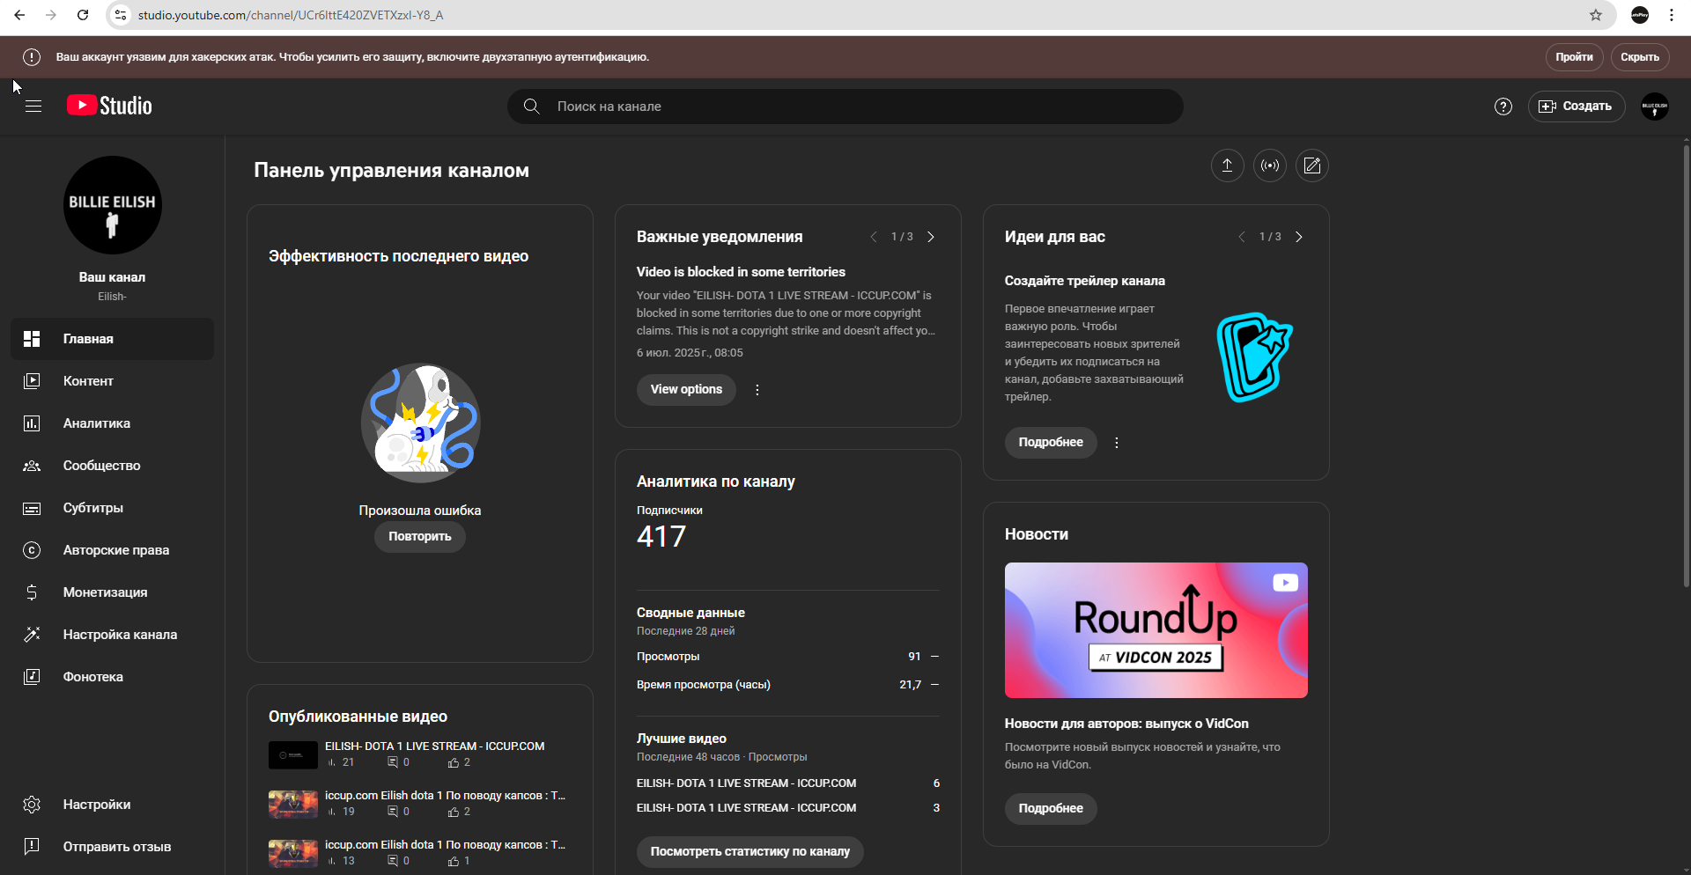
Task: Click the page vertical scrollbar
Action: pyautogui.click(x=1686, y=365)
